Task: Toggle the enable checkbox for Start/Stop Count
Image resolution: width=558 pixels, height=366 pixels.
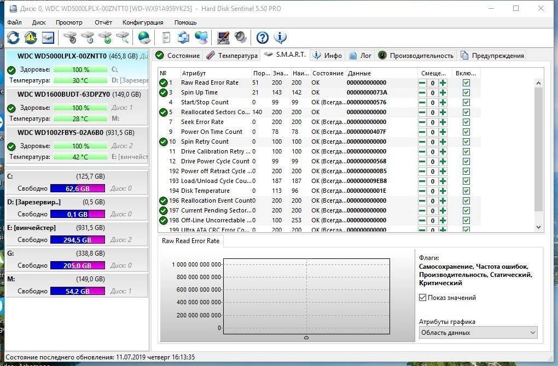Action: [466, 102]
